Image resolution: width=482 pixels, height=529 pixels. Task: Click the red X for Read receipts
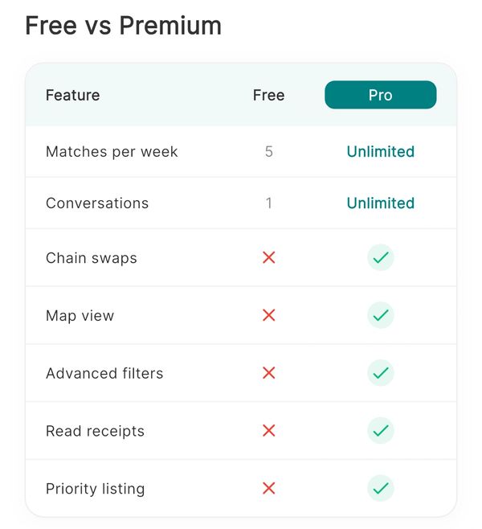[269, 431]
